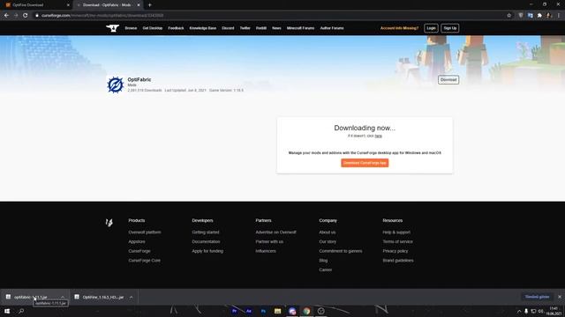565x317 pixels.
Task: Open CurseForge Core footer link
Action: coord(144,261)
